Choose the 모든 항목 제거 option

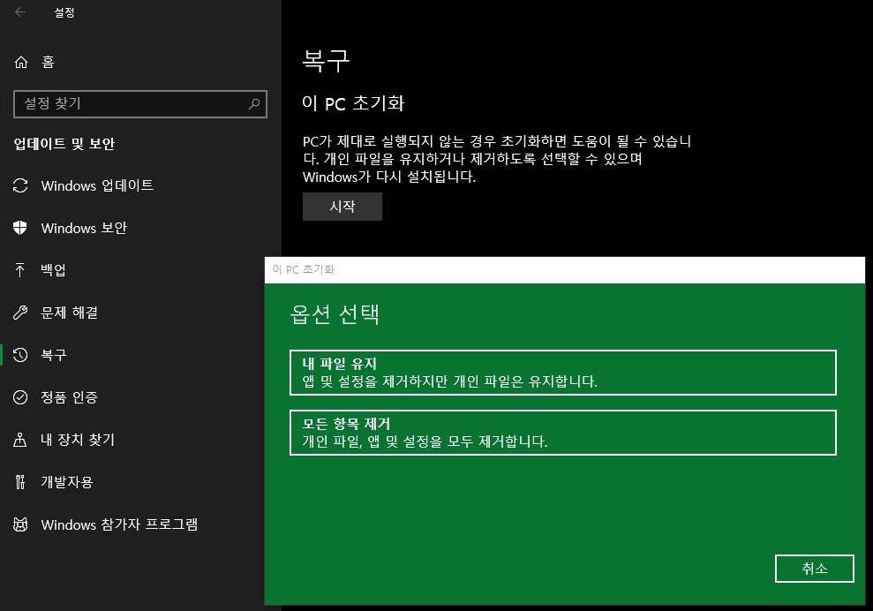click(562, 433)
